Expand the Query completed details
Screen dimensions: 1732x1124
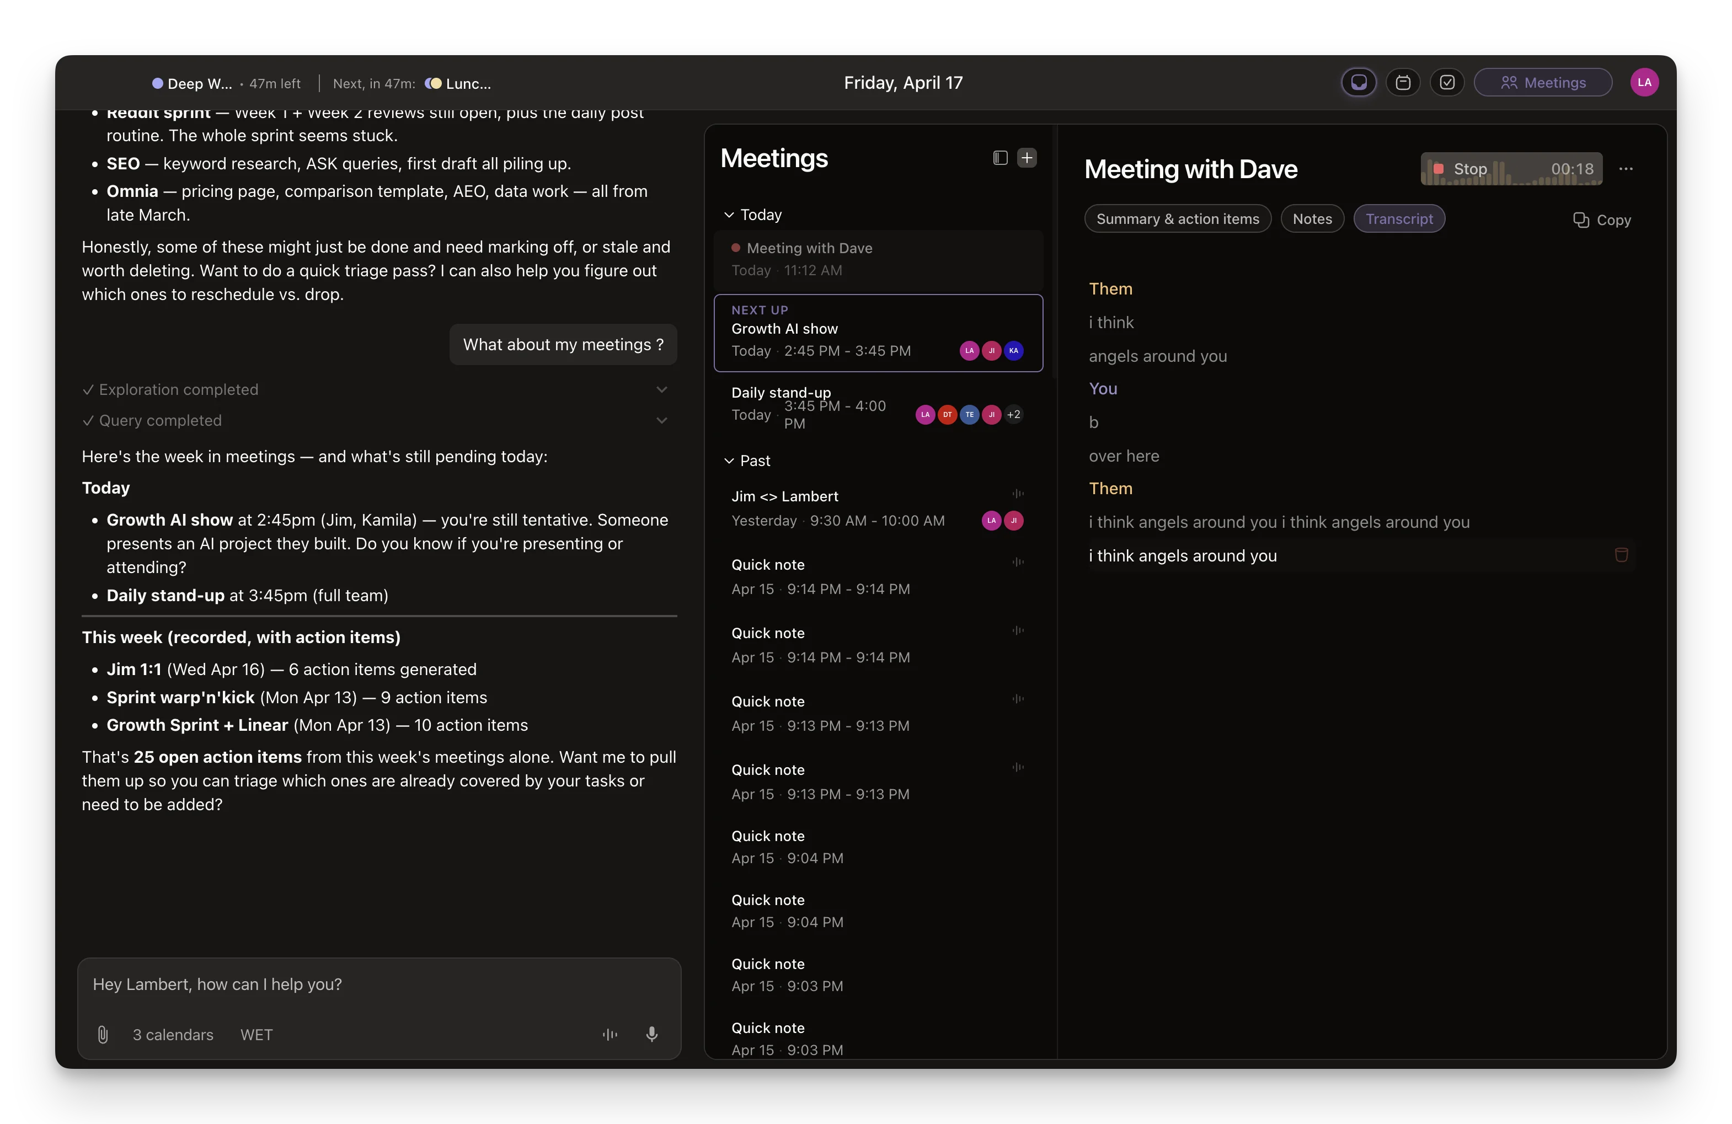661,420
